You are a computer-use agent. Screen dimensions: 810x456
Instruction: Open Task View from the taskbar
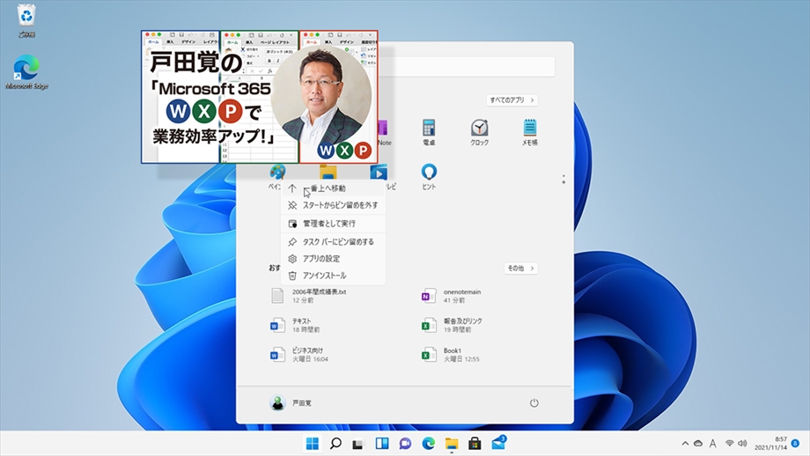coord(358,443)
